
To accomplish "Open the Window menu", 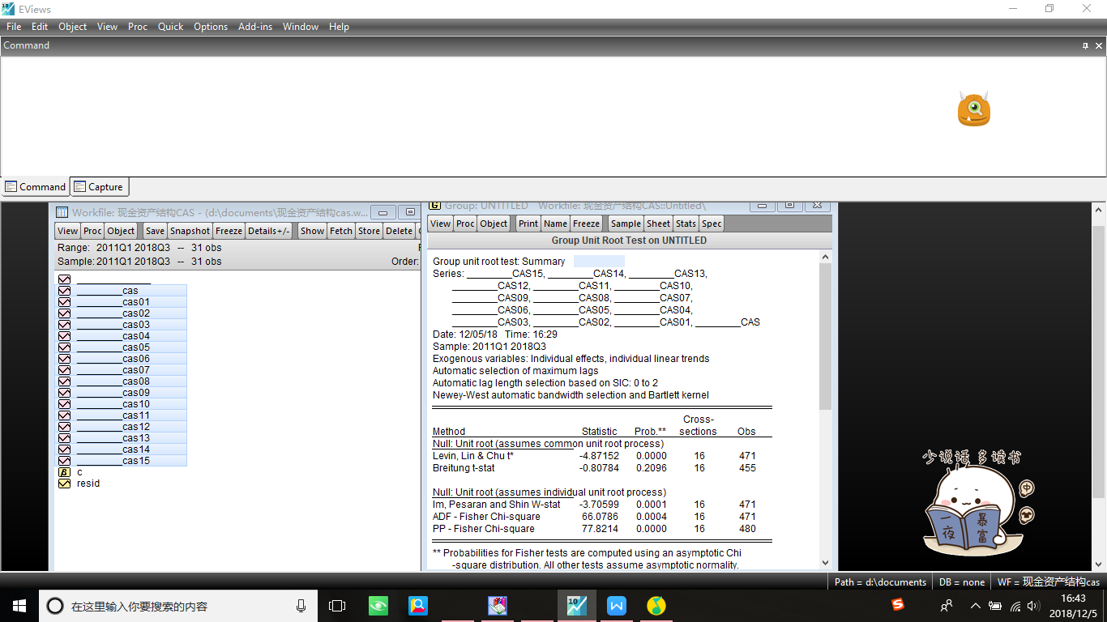I will pos(301,27).
